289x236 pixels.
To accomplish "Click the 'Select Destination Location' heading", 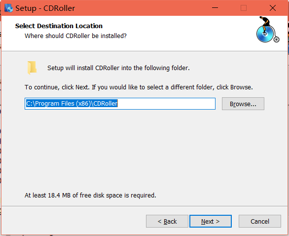I will click(x=59, y=26).
